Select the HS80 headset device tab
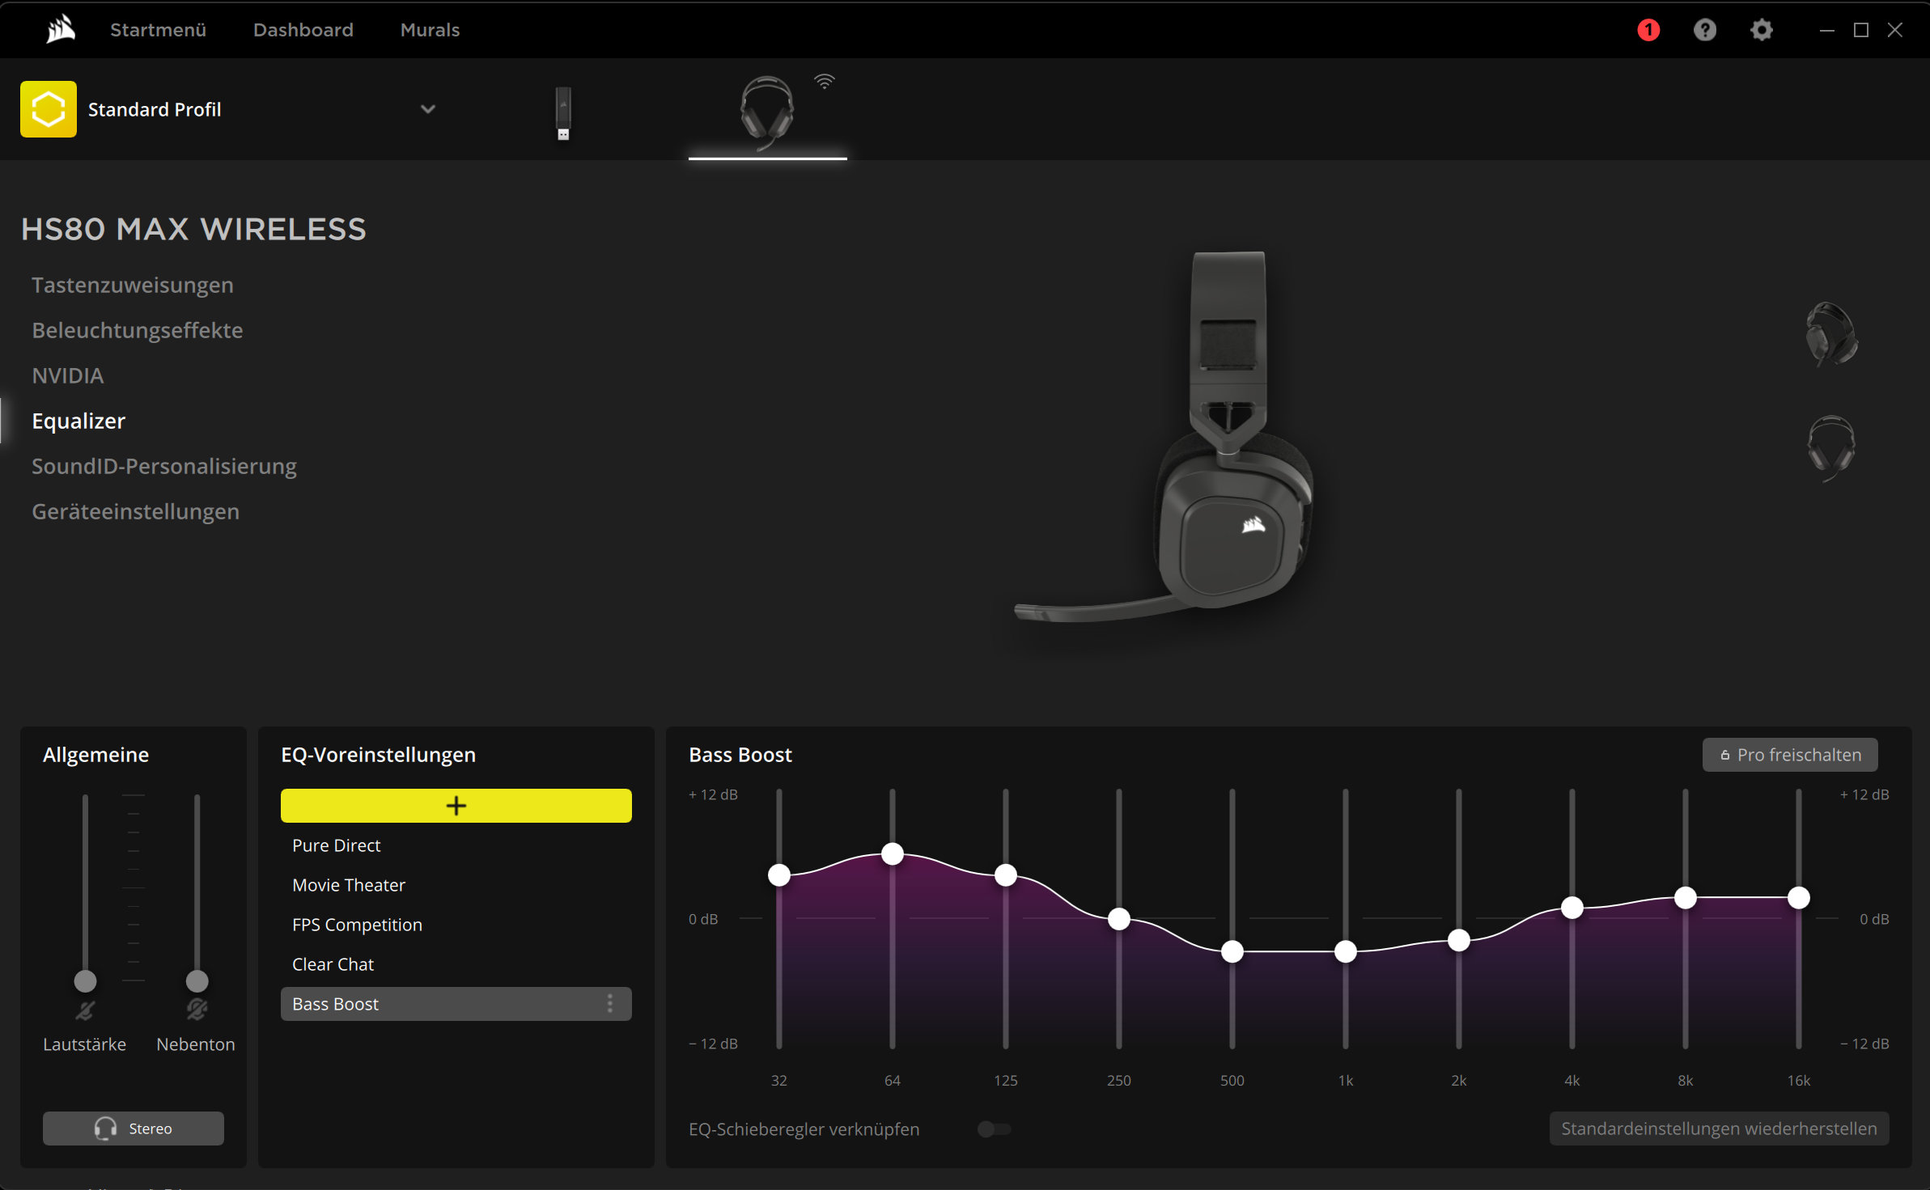Viewport: 1930px width, 1190px height. click(x=767, y=113)
